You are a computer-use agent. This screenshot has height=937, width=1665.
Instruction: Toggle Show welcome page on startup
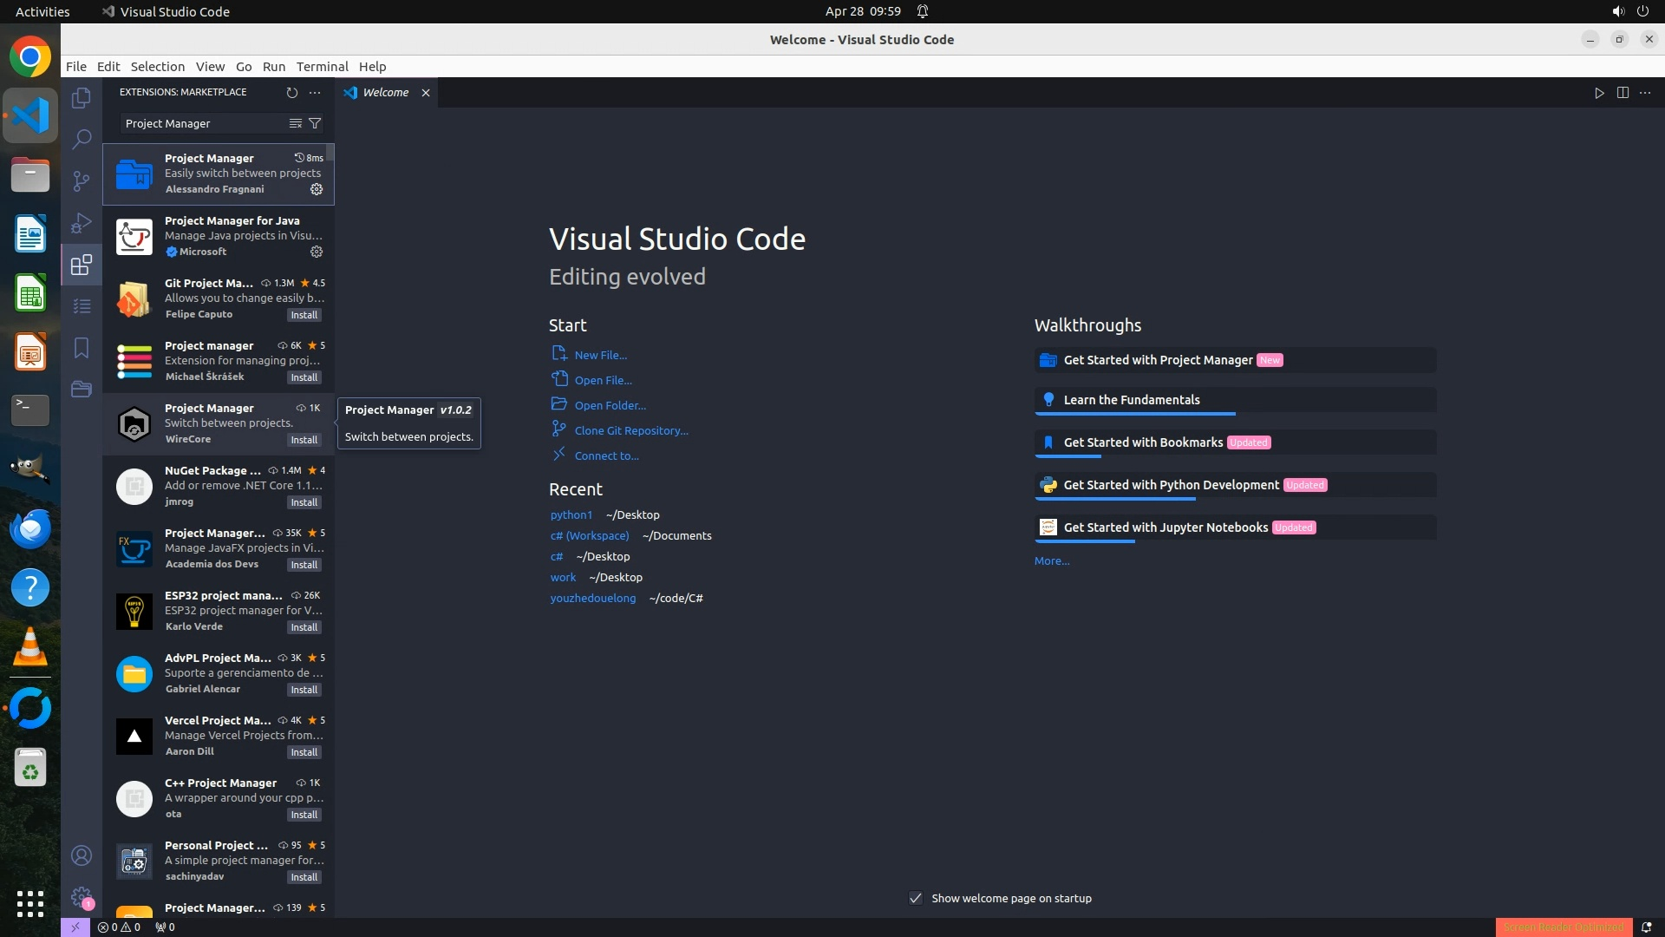point(916,898)
